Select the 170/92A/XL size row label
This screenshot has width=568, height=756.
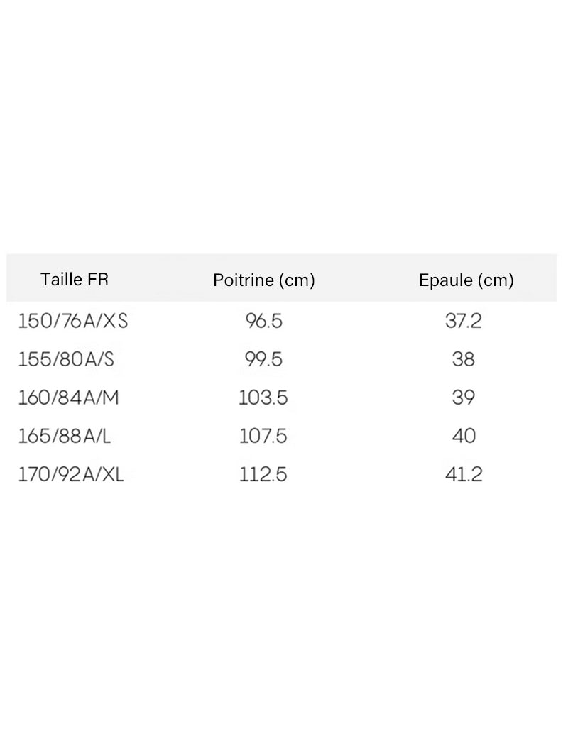click(x=71, y=474)
